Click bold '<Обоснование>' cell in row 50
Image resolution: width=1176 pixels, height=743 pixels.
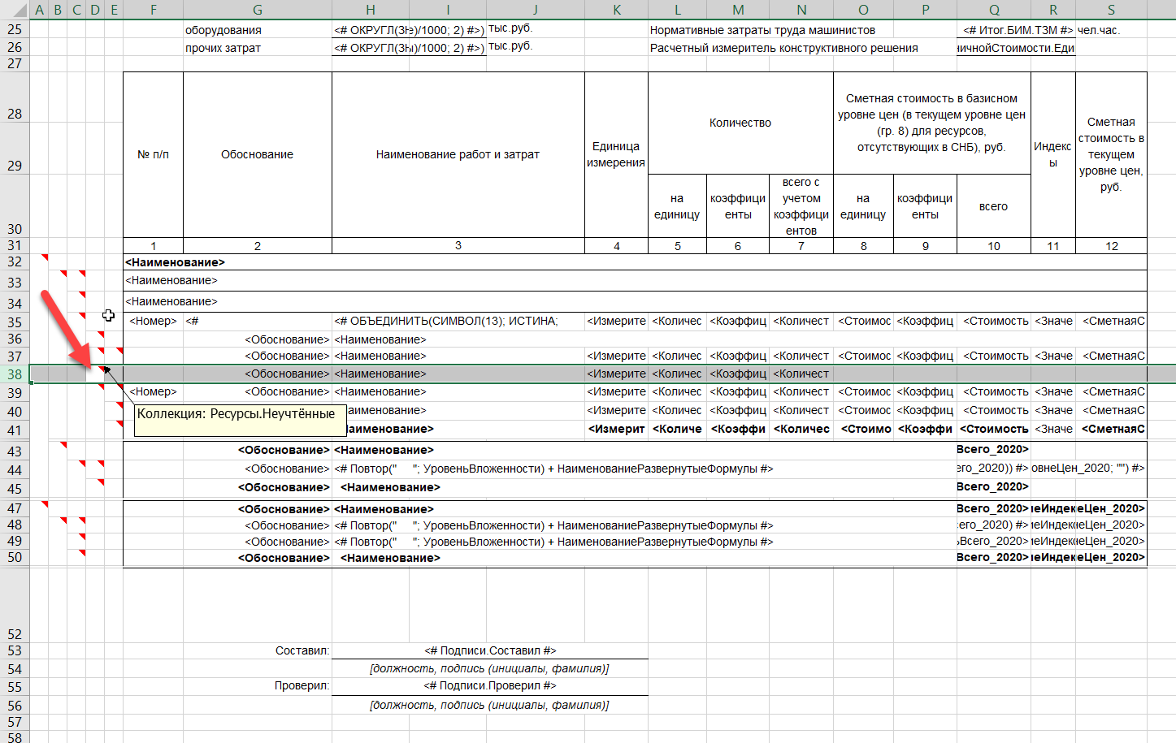pyautogui.click(x=258, y=558)
